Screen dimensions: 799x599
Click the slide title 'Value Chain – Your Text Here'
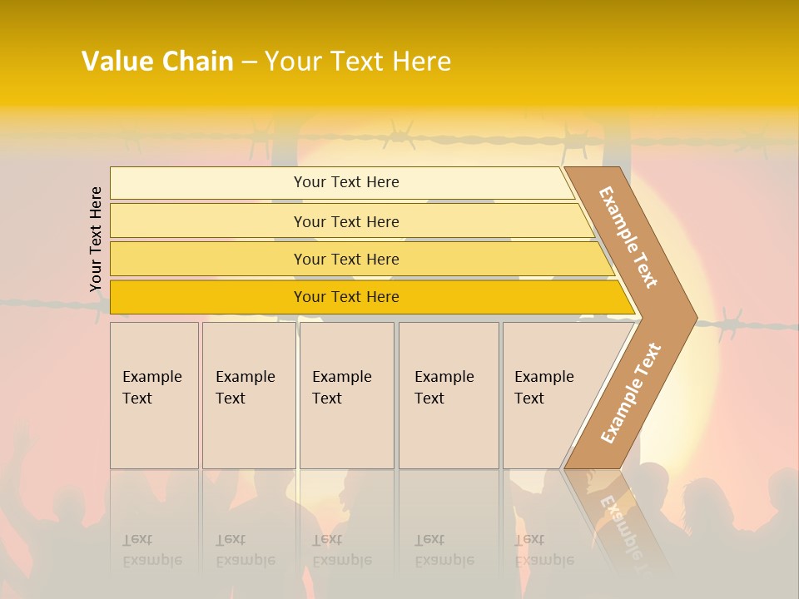click(x=266, y=61)
